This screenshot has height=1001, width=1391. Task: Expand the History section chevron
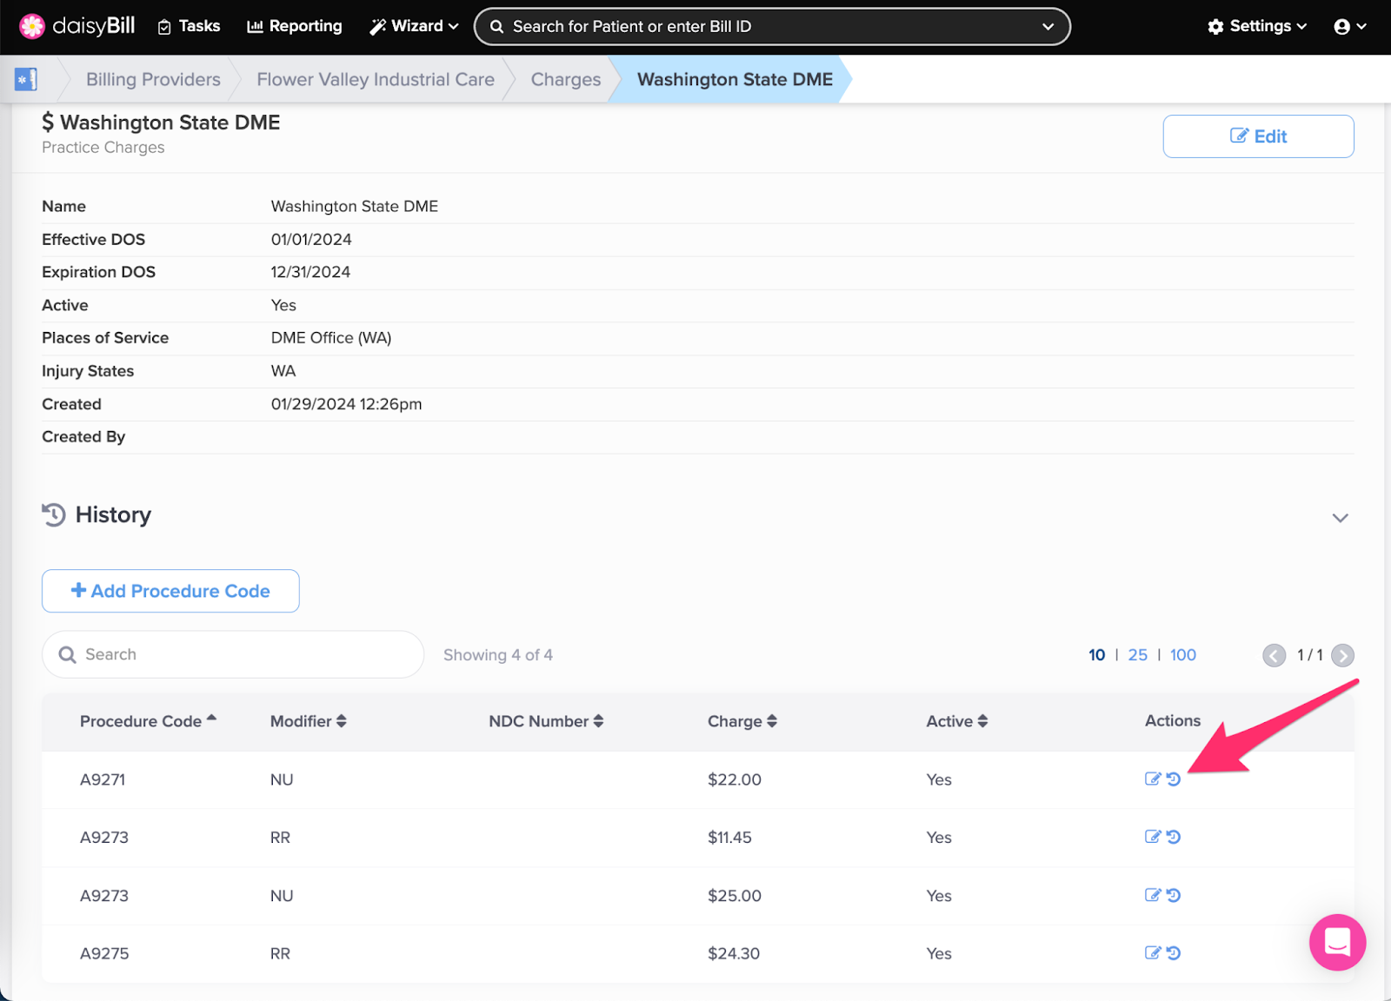(x=1340, y=518)
